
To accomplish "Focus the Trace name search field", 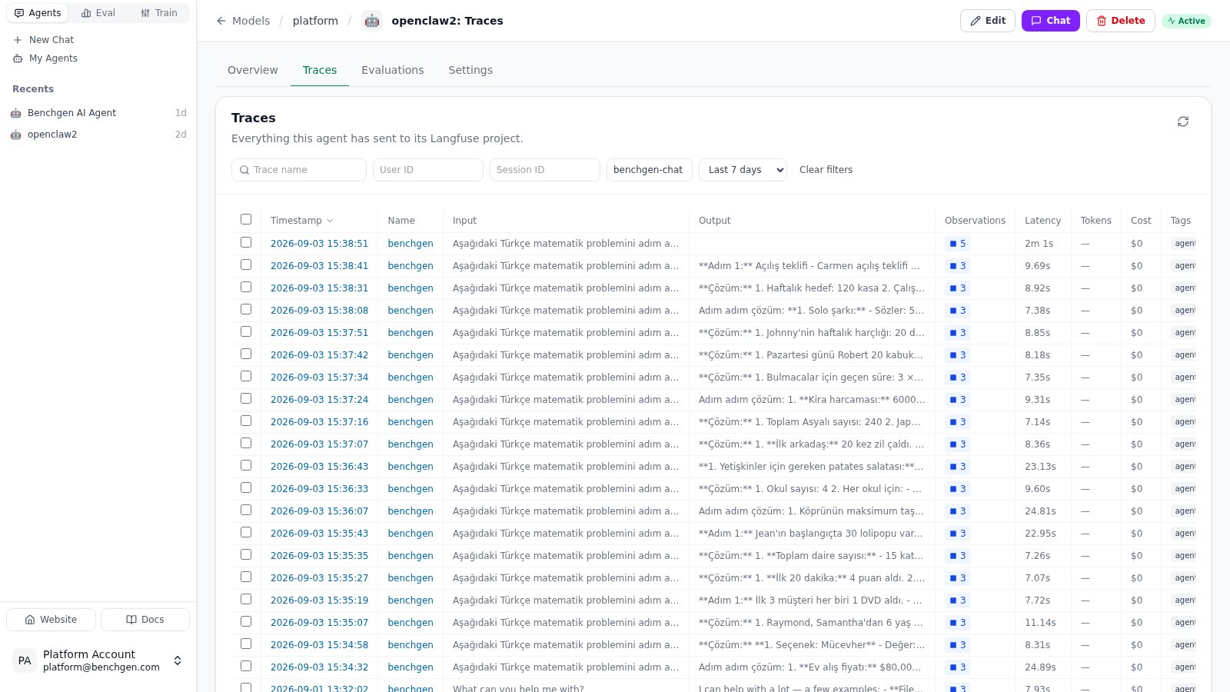I will click(x=299, y=170).
